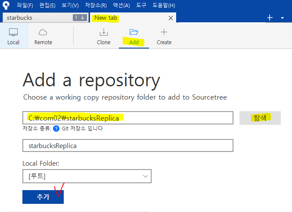The image size is (292, 212).
Task: Open the Clone repository page
Action: pos(103,36)
